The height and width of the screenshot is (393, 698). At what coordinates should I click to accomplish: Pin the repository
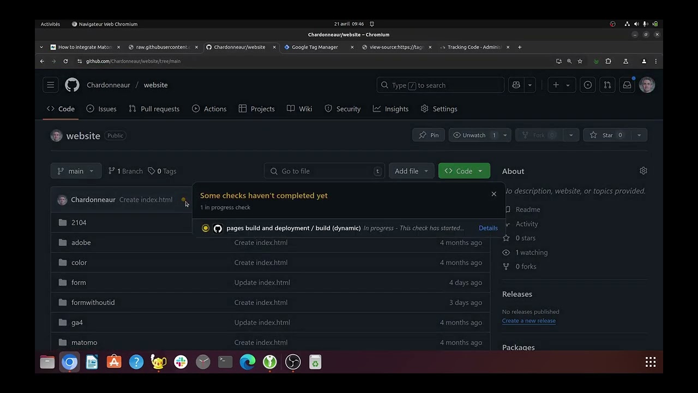point(429,135)
